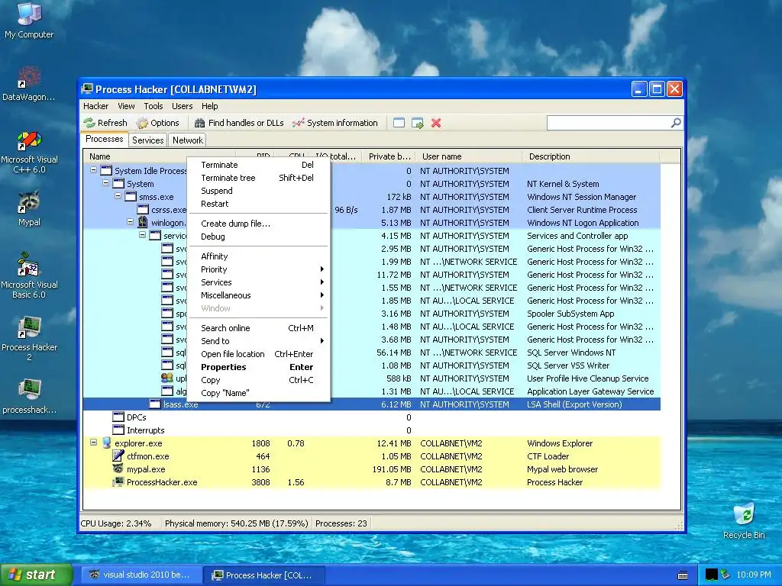Select Search online menu entry
Screen dimensions: 782x586
pos(258,328)
